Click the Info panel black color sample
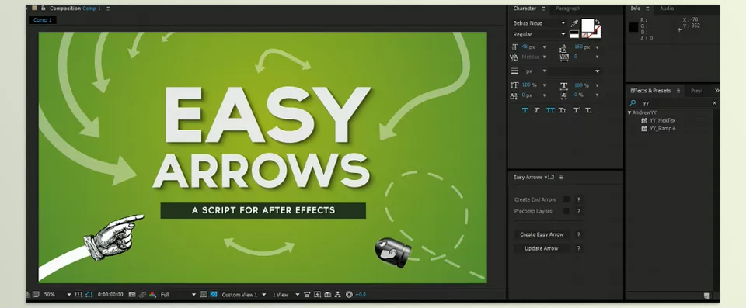 click(x=633, y=28)
